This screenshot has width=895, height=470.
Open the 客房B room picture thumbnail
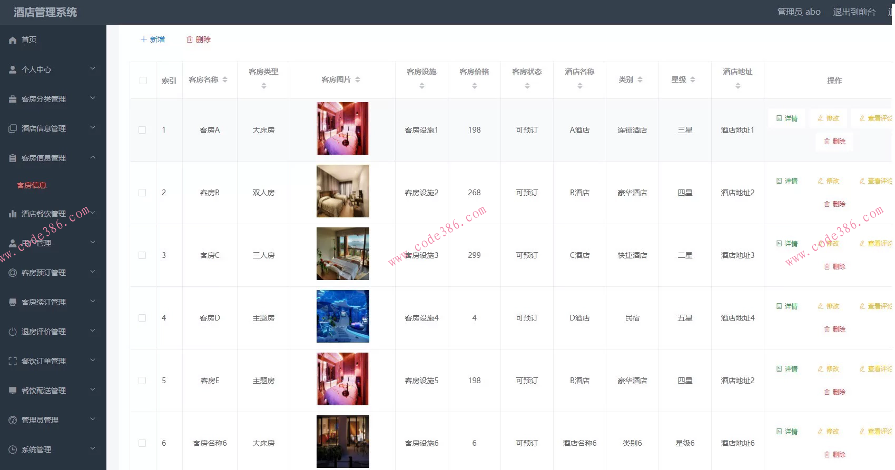[x=343, y=191]
